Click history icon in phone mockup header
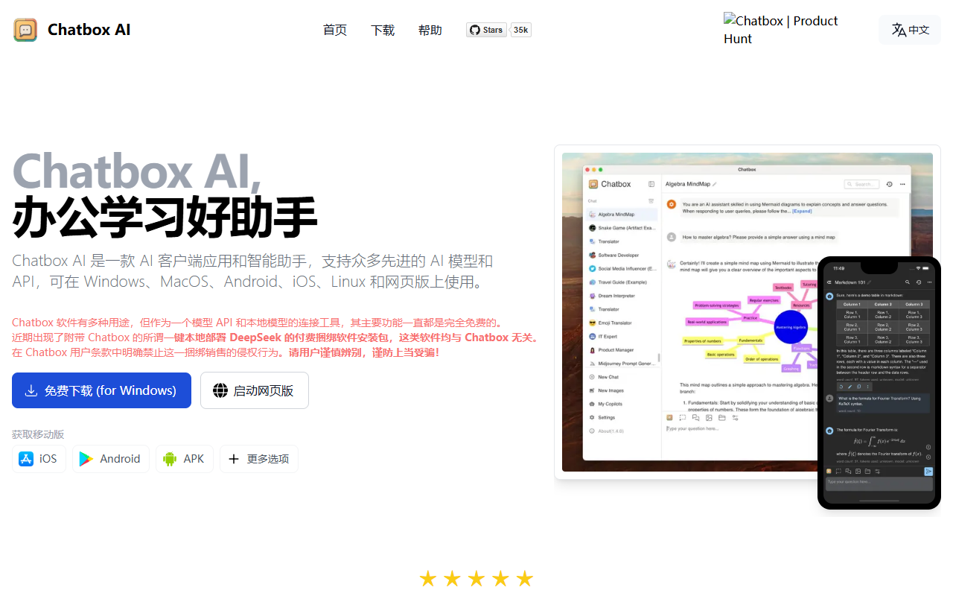953x596 pixels. [919, 282]
